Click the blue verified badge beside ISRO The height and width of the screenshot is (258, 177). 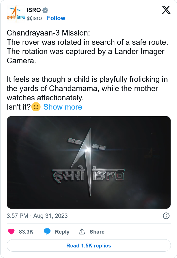pyautogui.click(x=45, y=10)
